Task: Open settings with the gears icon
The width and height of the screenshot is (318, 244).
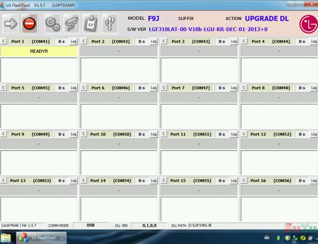Action: coord(52,24)
